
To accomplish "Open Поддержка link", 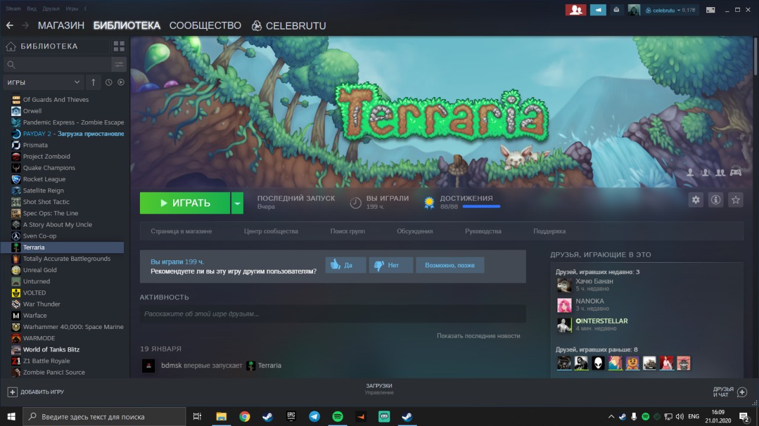I will click(549, 231).
